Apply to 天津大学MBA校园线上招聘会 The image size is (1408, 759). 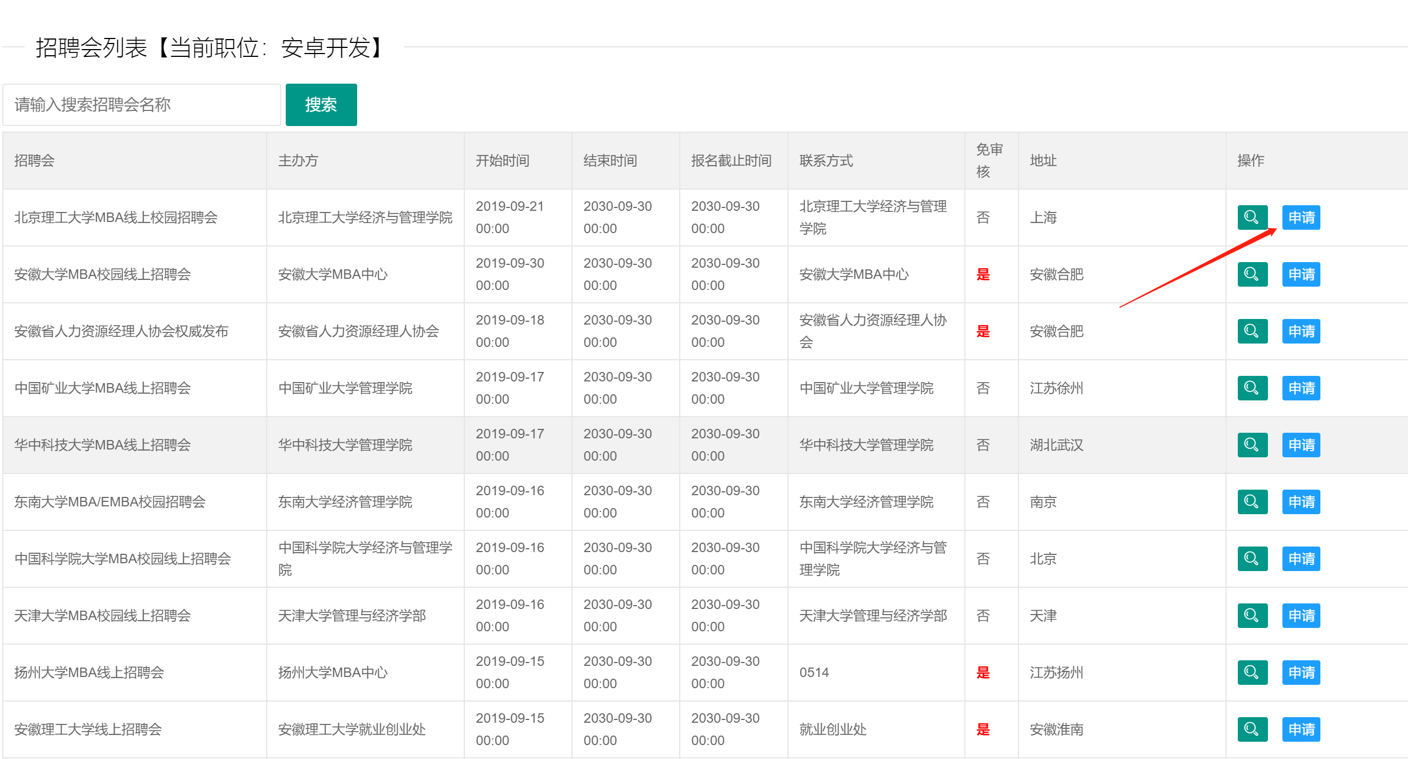tap(1301, 616)
